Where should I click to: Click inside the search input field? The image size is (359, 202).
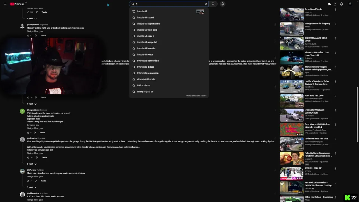[169, 4]
